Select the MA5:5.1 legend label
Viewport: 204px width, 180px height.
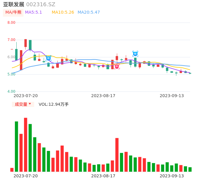tap(33, 12)
